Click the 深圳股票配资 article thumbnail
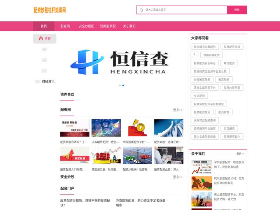This screenshot has height=210, width=280. click(202, 167)
